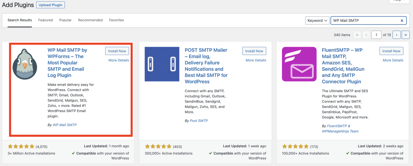Viewport: 413px width, 166px height.
Task: Click the star rating of WP Mail SMTP
Action: pyautogui.click(x=21, y=146)
